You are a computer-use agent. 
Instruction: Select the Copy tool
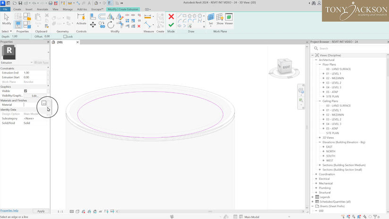(101, 25)
